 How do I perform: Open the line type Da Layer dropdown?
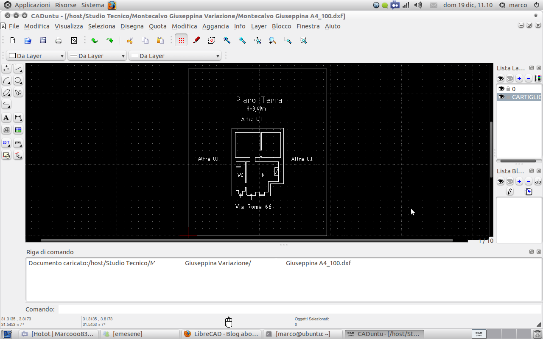pyautogui.click(x=97, y=56)
